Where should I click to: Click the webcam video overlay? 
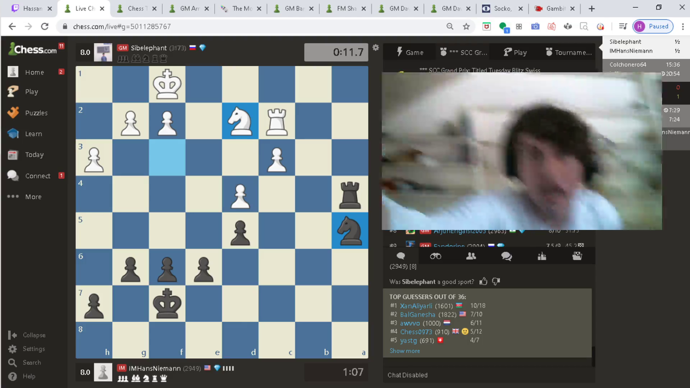(x=522, y=151)
